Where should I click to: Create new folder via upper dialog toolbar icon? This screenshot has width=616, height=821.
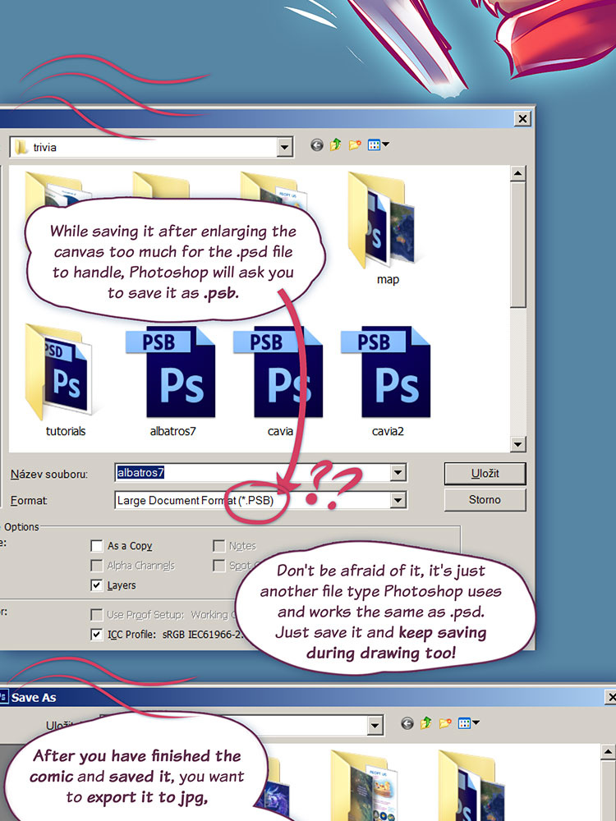[x=355, y=145]
